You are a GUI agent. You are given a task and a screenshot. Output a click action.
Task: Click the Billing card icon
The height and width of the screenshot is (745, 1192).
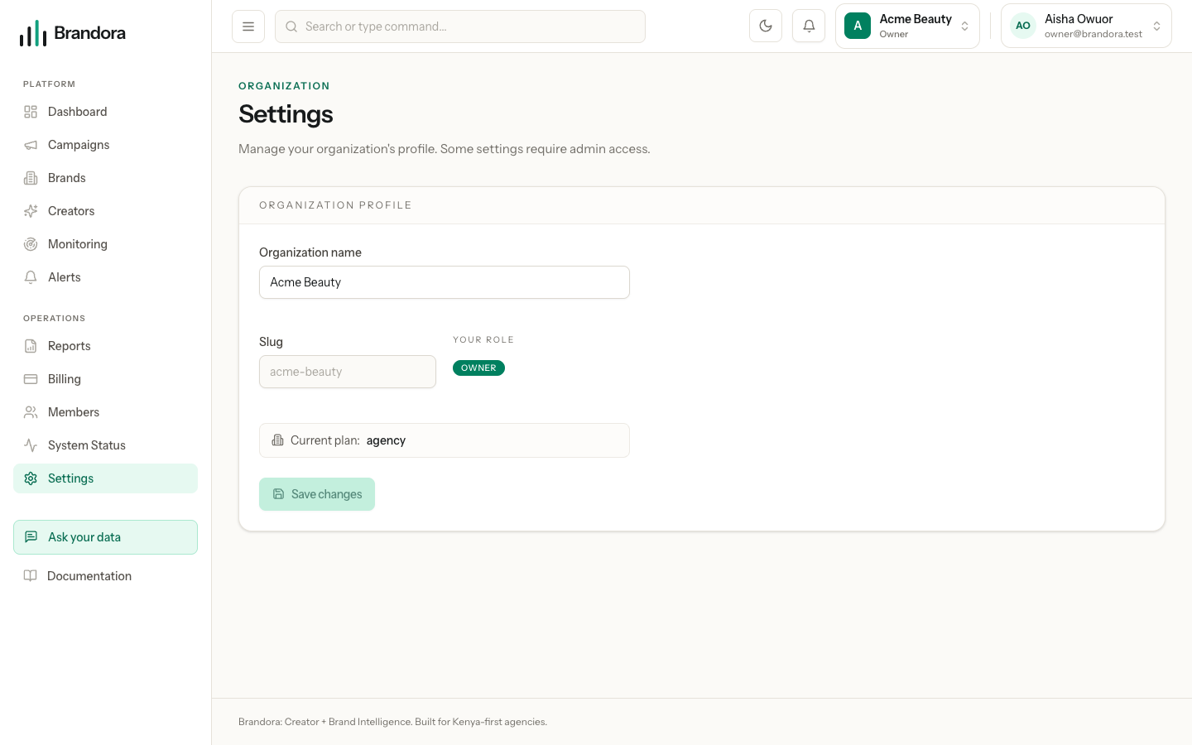coord(31,379)
